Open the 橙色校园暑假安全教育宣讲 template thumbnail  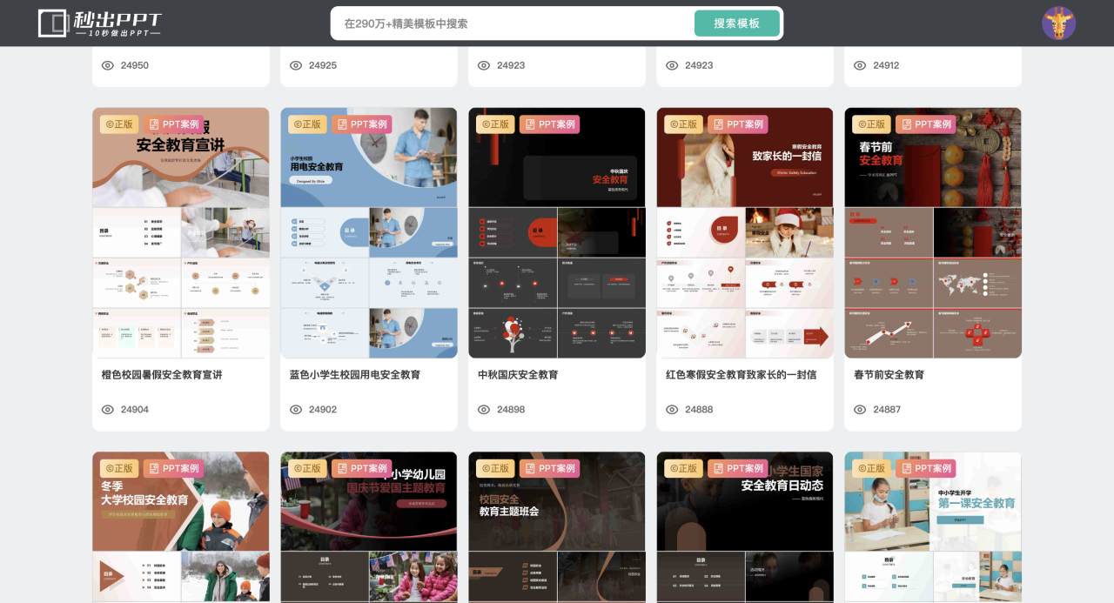181,232
